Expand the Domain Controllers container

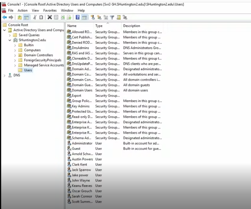(x=15, y=55)
